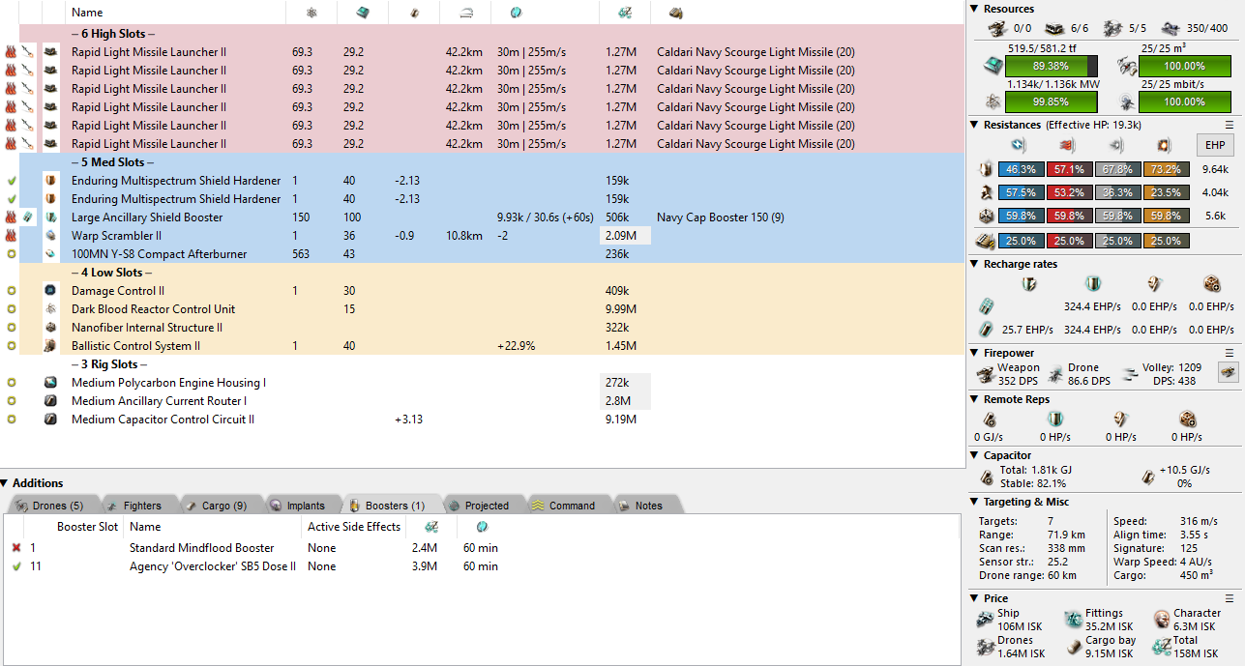
Task: Collapse the Resources panel
Action: tap(975, 9)
